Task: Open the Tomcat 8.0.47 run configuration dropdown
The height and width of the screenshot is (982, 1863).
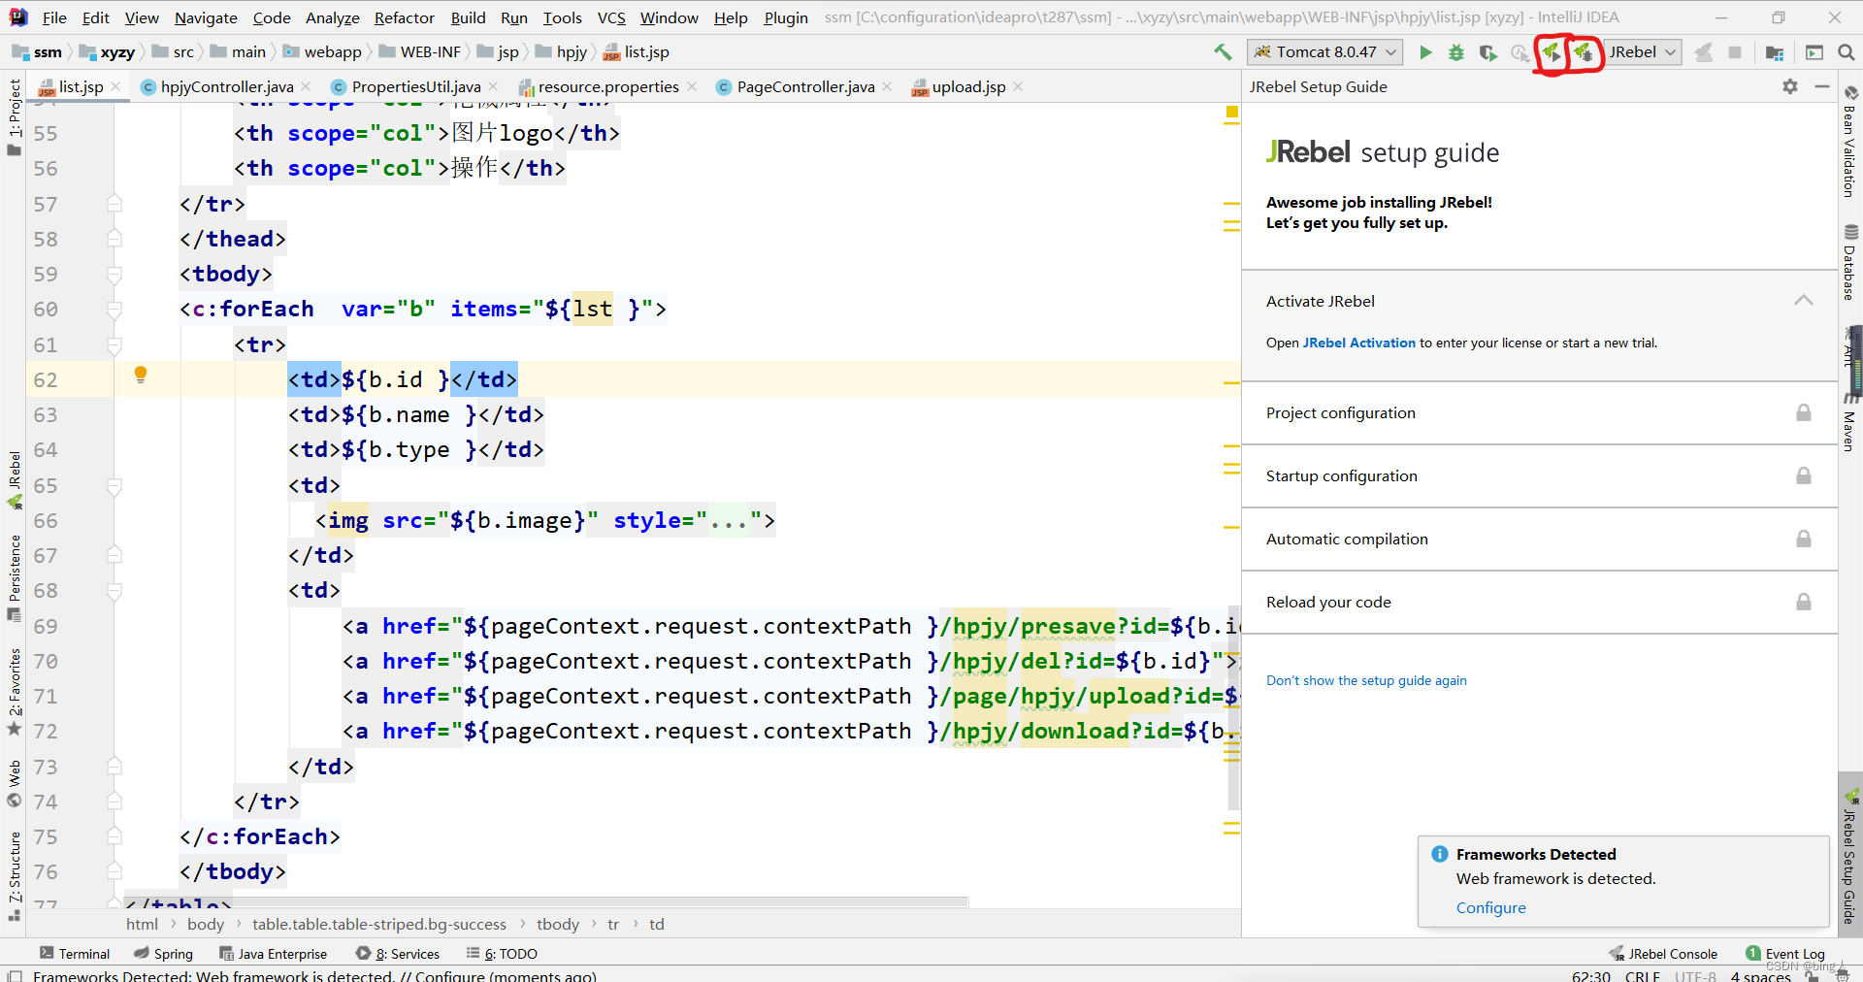Action: pyautogui.click(x=1324, y=52)
